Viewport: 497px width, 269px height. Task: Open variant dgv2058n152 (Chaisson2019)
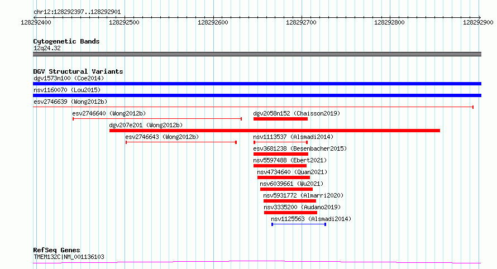click(296, 113)
